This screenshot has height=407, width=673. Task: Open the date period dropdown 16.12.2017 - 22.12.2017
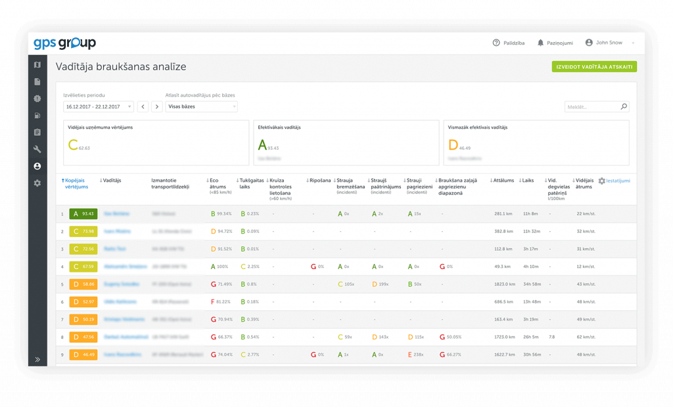pos(98,106)
